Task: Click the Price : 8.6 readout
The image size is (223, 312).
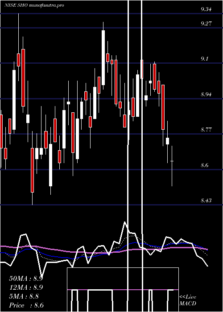Action: coord(26,305)
